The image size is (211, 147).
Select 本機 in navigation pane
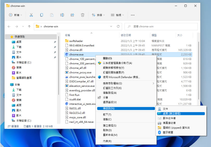tap(17, 85)
